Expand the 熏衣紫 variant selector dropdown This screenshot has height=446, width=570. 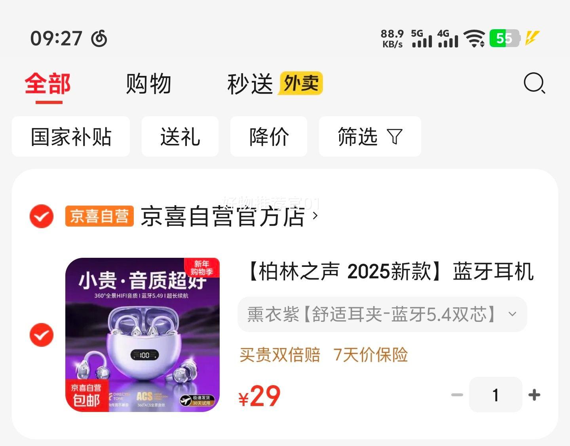(382, 314)
